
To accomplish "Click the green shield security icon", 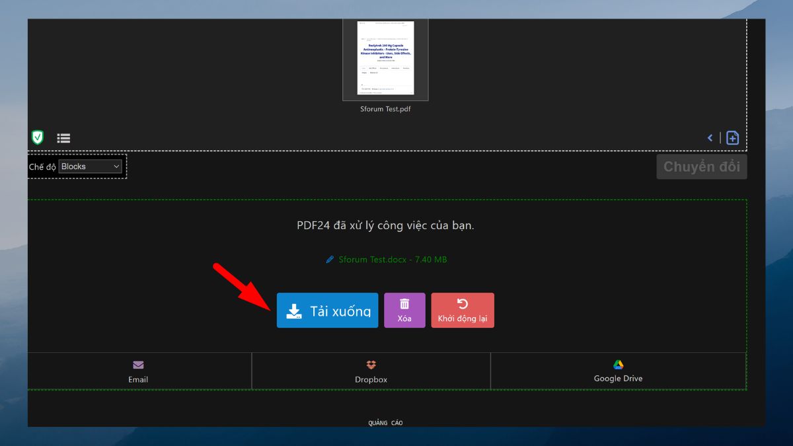I will 38,137.
